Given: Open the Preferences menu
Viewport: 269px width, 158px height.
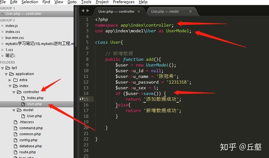Looking at the screenshot, I should click(124, 2).
